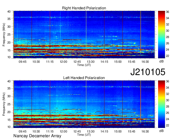Click 32 dB value on Left Handed colorbar
This screenshot has height=139, width=172.
tap(167, 94)
